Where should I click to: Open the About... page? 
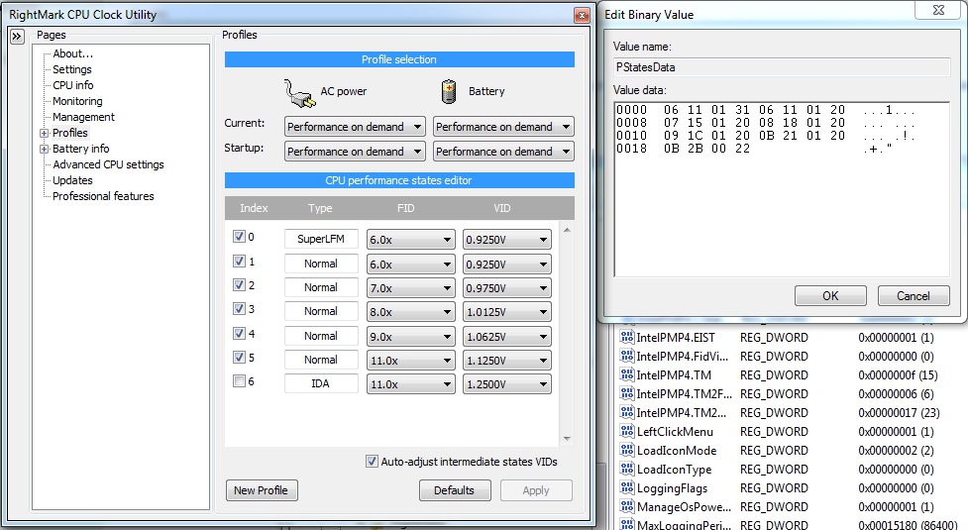pos(73,53)
